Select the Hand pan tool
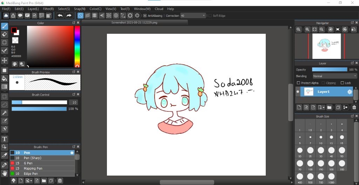359x185 pixels. click(x=4, y=173)
